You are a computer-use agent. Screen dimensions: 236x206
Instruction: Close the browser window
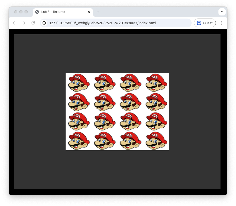tap(16, 12)
